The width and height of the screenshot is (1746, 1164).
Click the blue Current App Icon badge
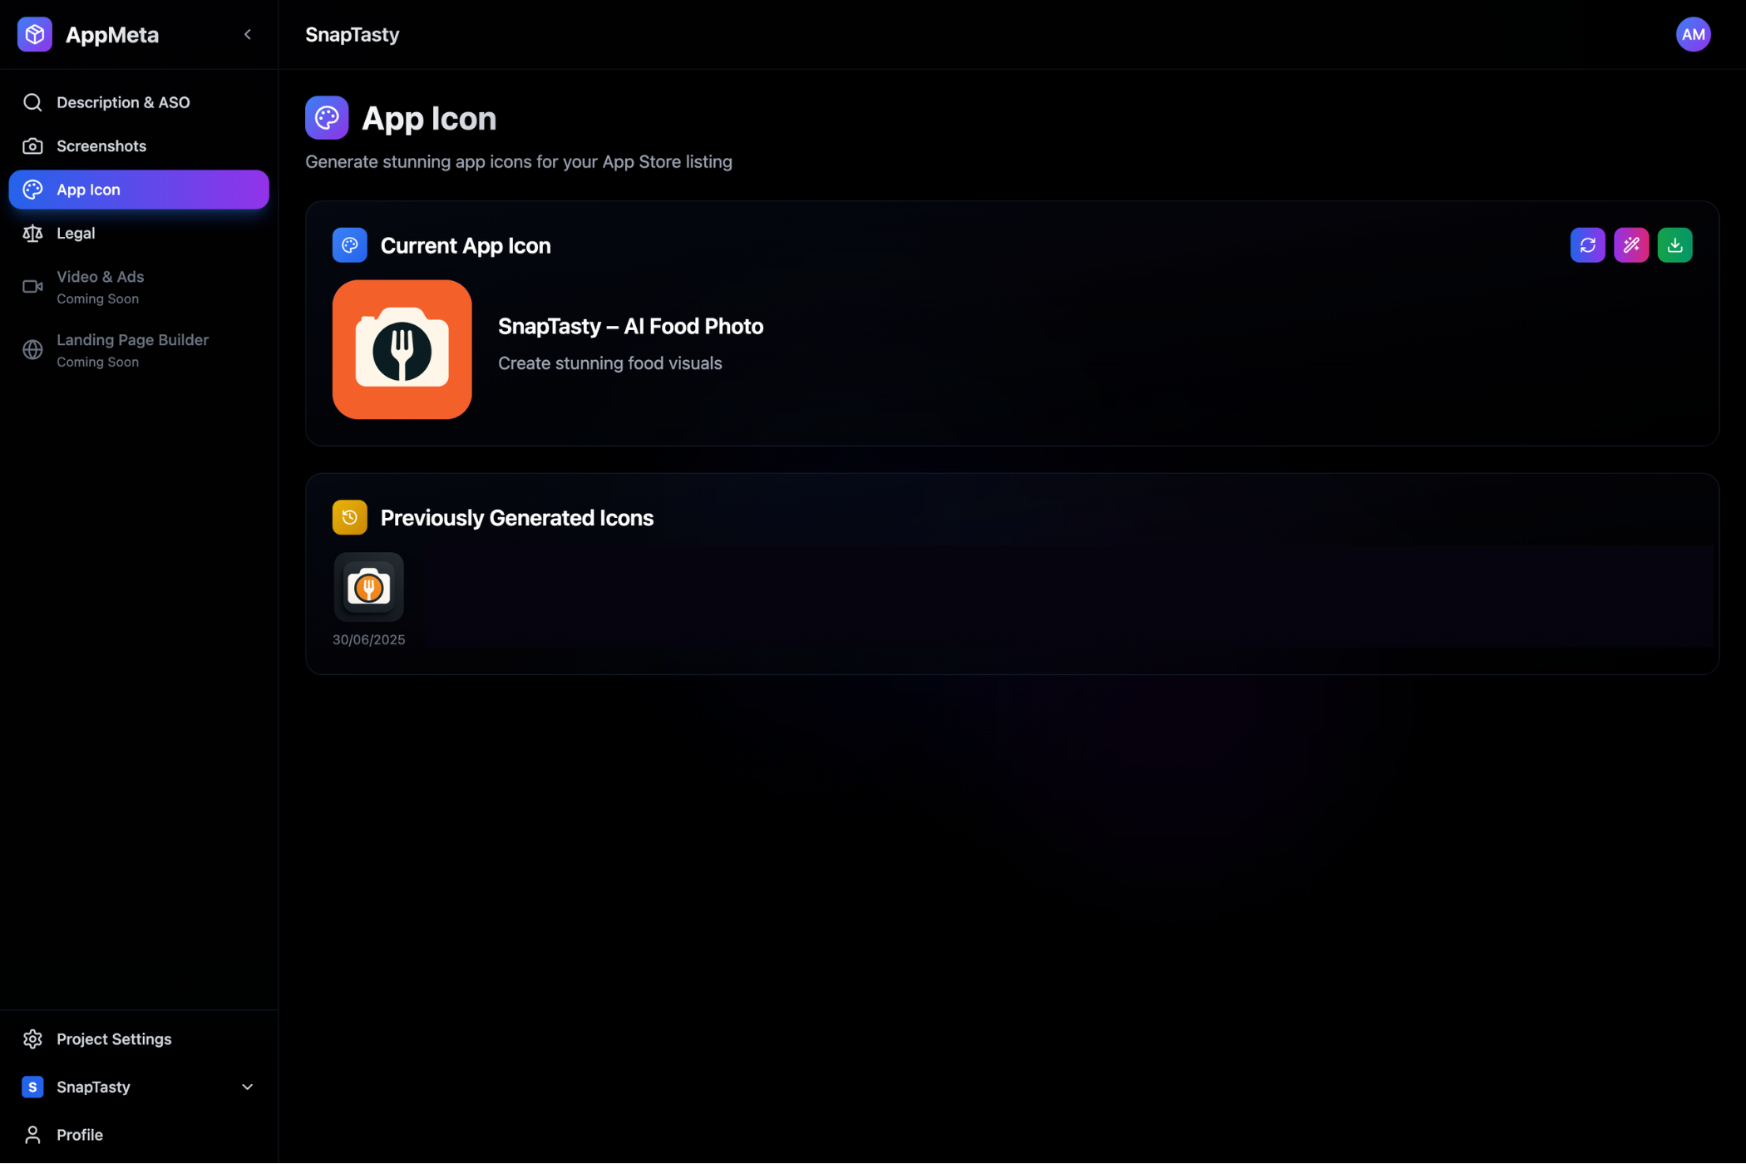pyautogui.click(x=349, y=245)
